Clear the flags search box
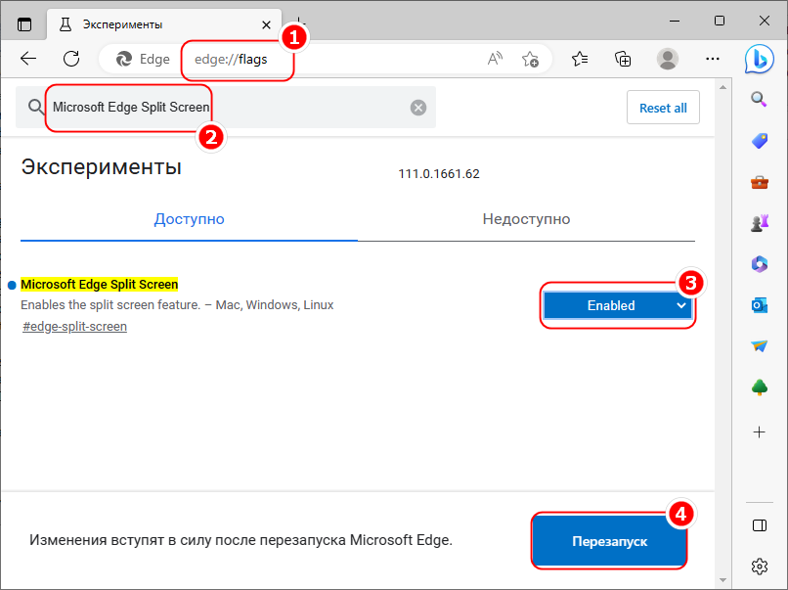 [x=418, y=107]
